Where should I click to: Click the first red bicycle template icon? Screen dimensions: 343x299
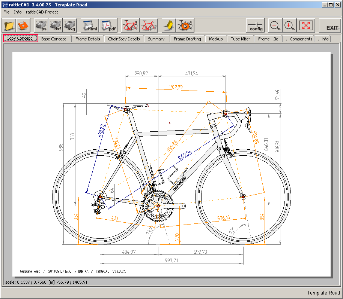(x=130, y=25)
